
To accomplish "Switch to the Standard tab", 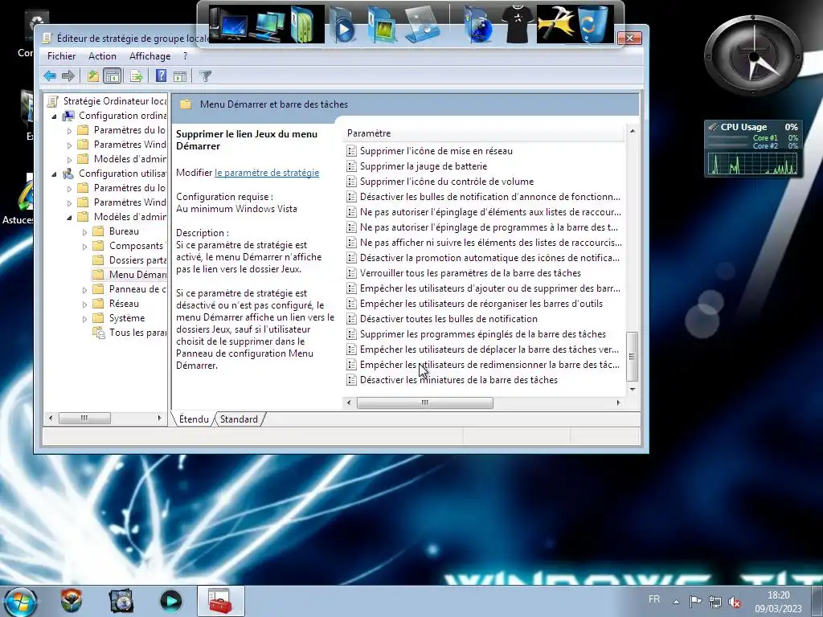I will click(239, 419).
